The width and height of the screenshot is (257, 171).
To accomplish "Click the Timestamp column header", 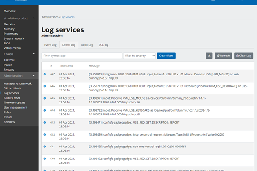I will pyautogui.click(x=66, y=66).
